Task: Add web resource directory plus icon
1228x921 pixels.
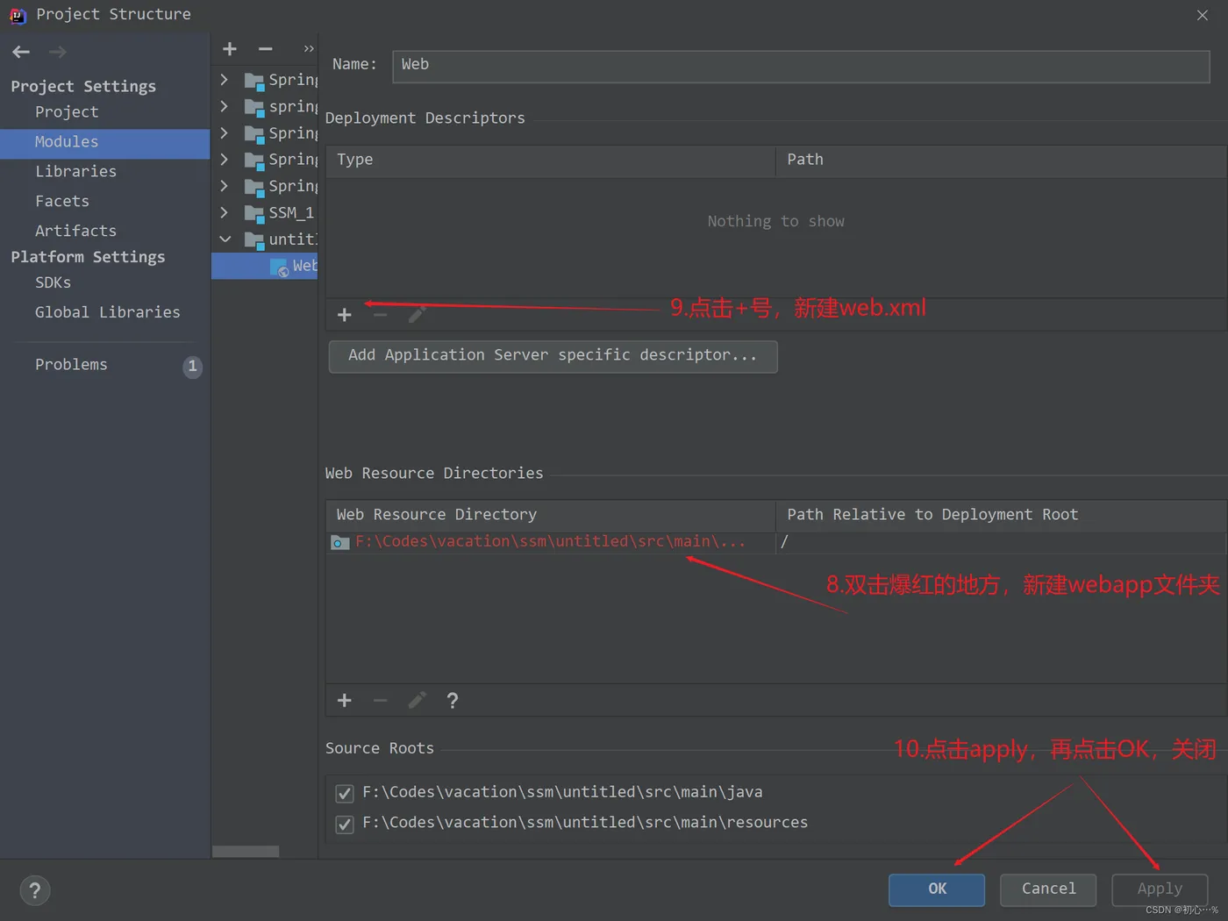Action: [345, 700]
